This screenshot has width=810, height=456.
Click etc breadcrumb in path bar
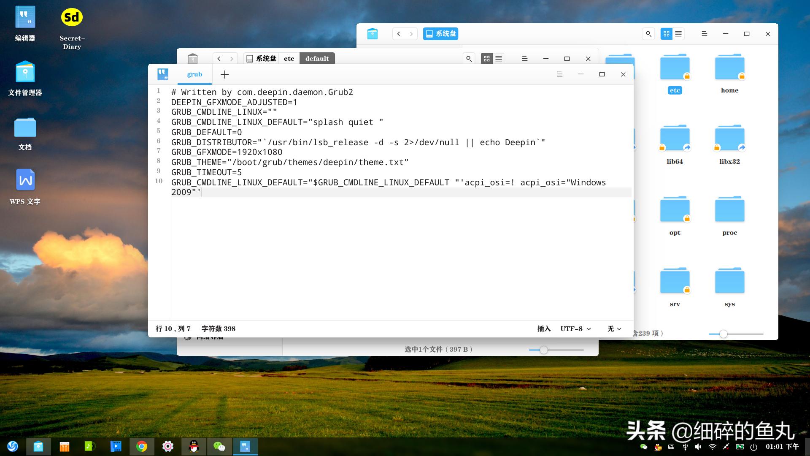click(289, 59)
